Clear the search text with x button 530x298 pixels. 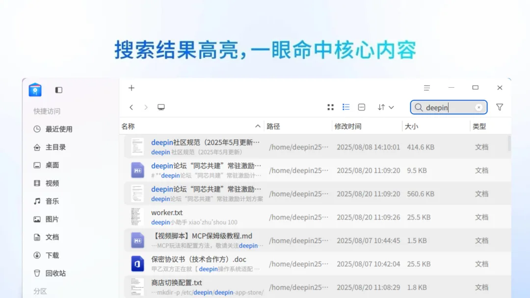(478, 107)
